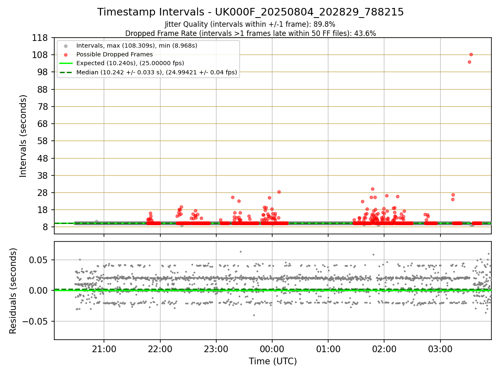Image resolution: width=501 pixels, height=376 pixels.
Task: Click the y-axis tick label 78
Action: [43, 107]
